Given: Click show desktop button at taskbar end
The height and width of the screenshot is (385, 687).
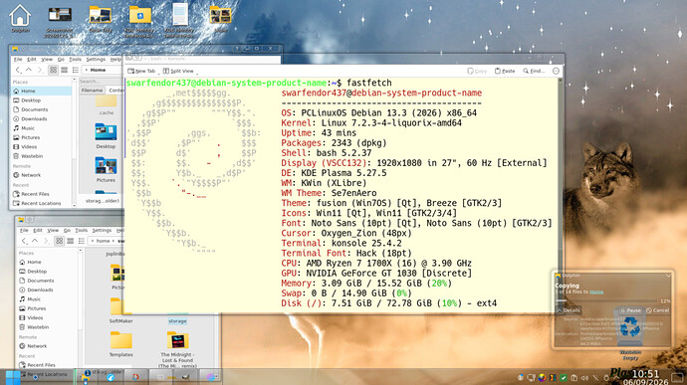Looking at the screenshot, I should [x=677, y=377].
